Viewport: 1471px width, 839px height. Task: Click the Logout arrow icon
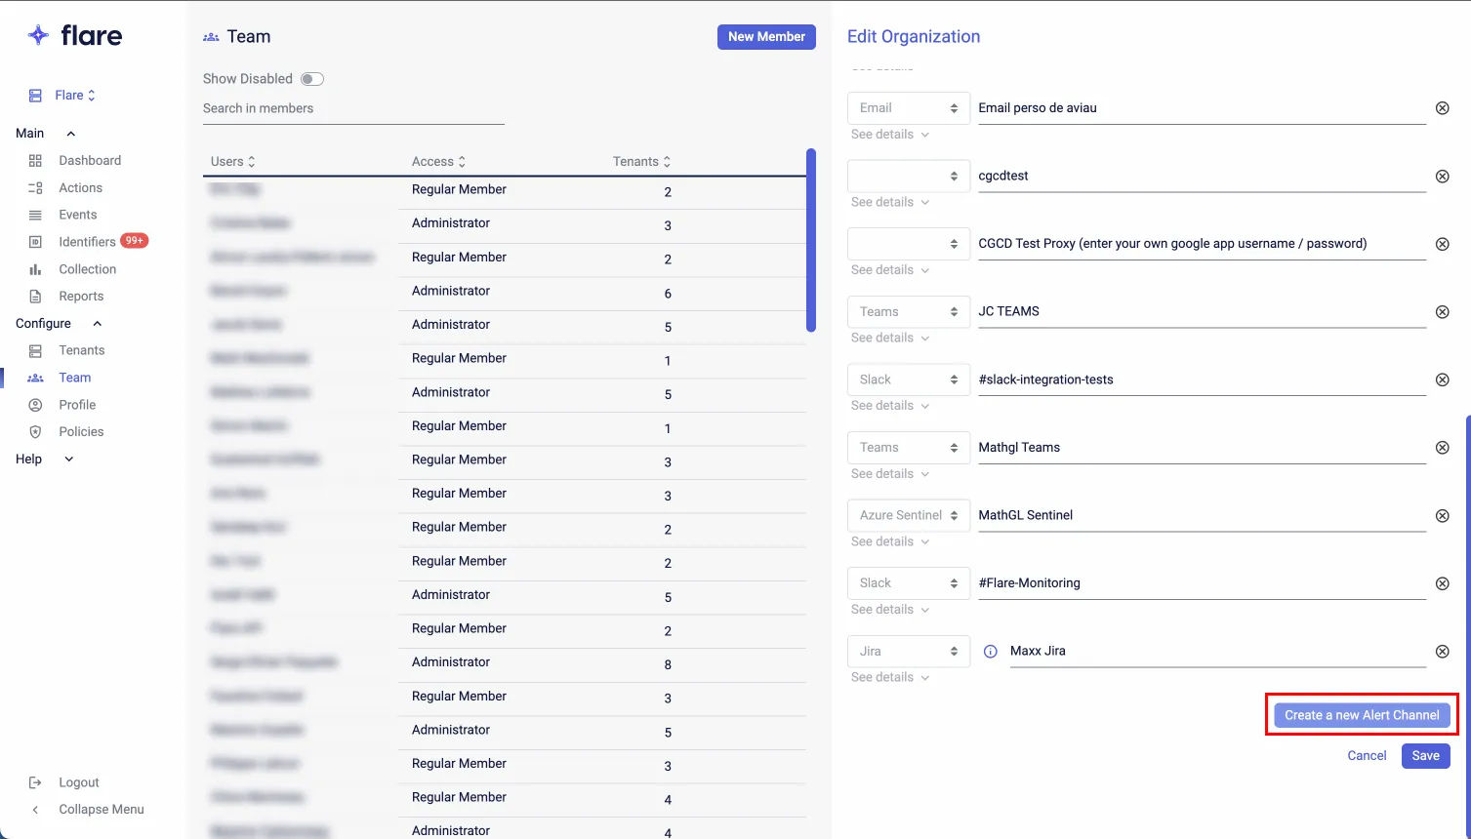(x=35, y=782)
